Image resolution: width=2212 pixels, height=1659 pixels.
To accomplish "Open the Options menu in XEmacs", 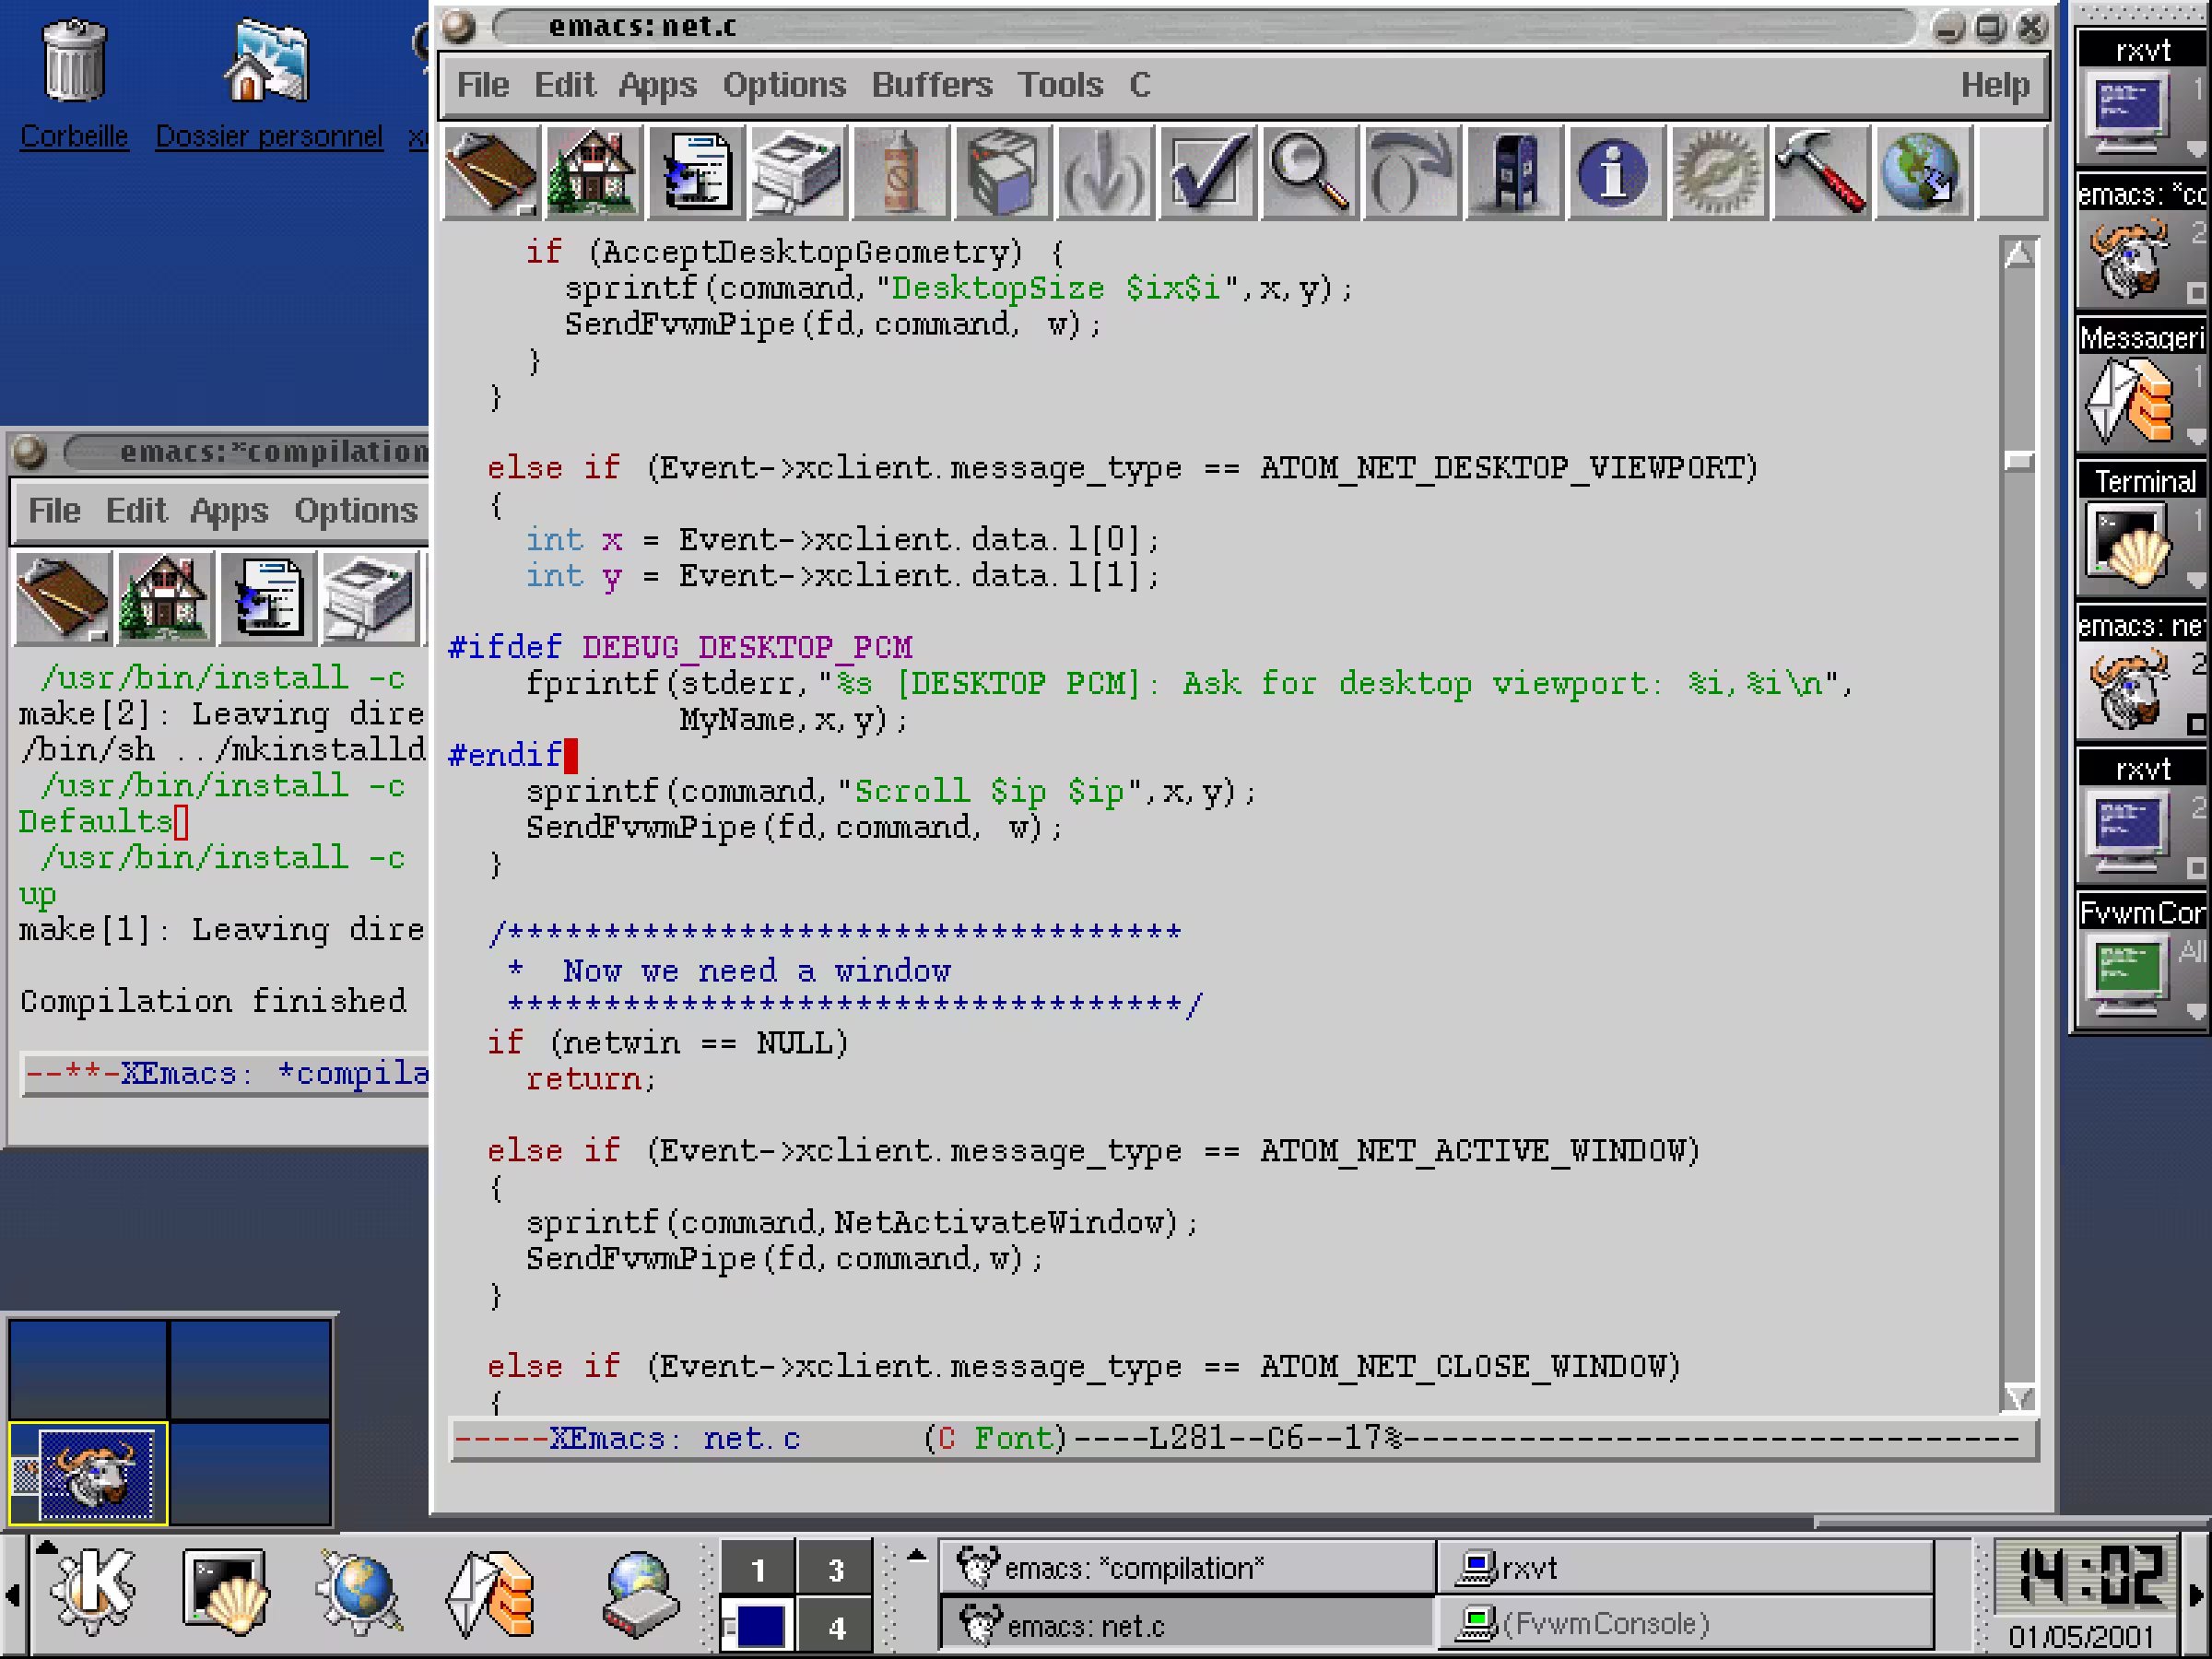I will click(784, 86).
